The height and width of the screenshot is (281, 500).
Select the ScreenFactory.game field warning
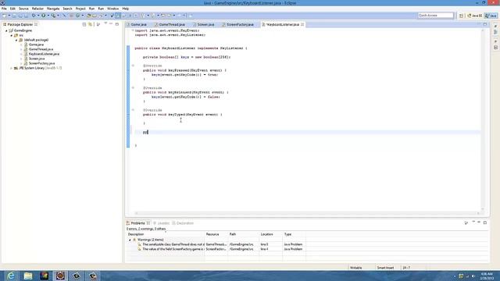pyautogui.click(x=173, y=249)
